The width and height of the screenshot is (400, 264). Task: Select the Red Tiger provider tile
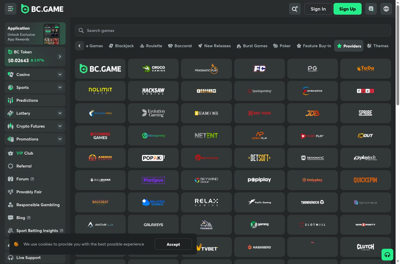tap(259, 113)
